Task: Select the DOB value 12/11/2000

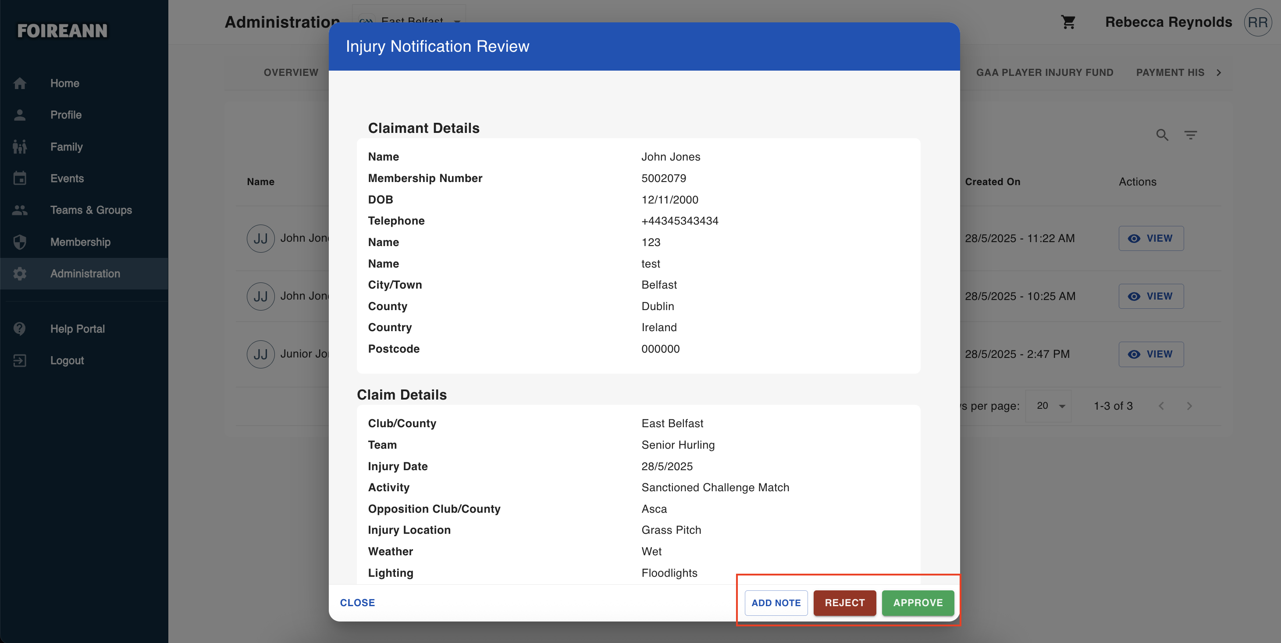Action: click(x=669, y=200)
